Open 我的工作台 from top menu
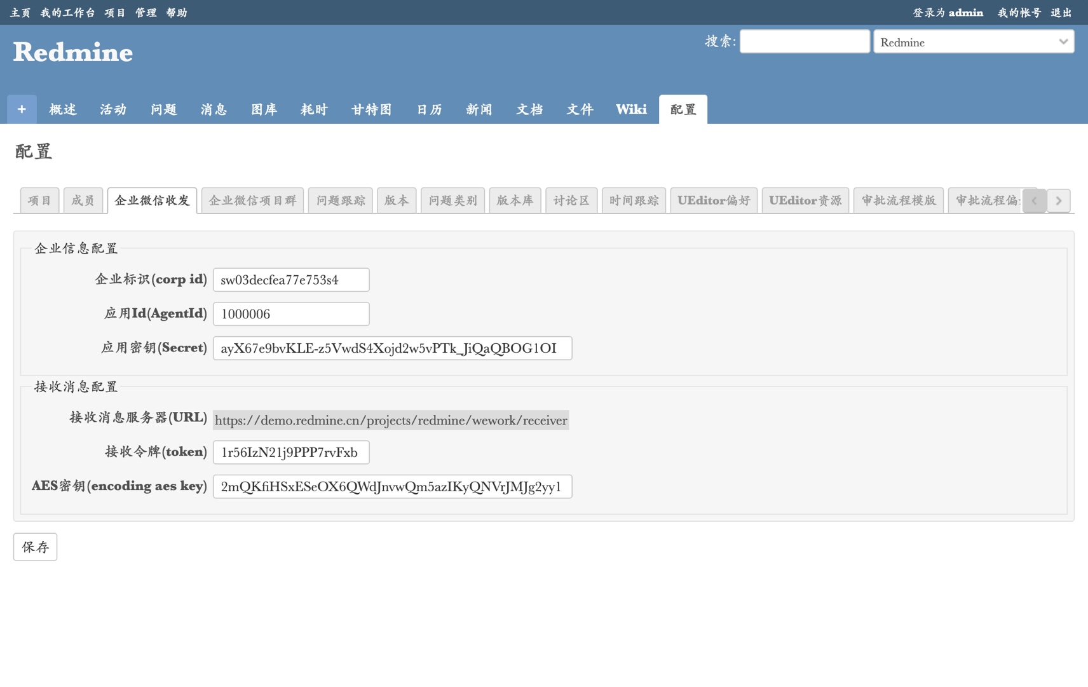 click(x=67, y=13)
